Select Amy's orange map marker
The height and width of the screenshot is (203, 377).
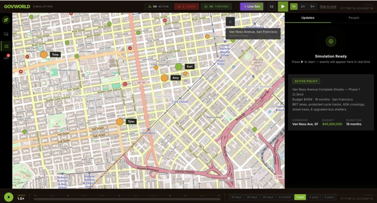[x=164, y=78]
